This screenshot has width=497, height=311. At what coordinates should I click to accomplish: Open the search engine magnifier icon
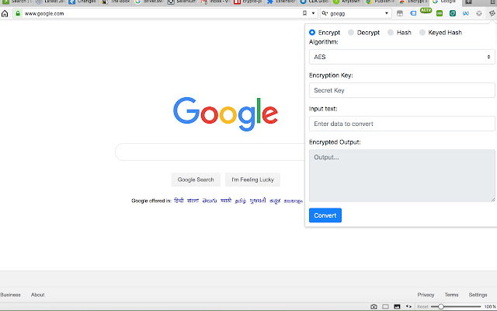click(325, 13)
